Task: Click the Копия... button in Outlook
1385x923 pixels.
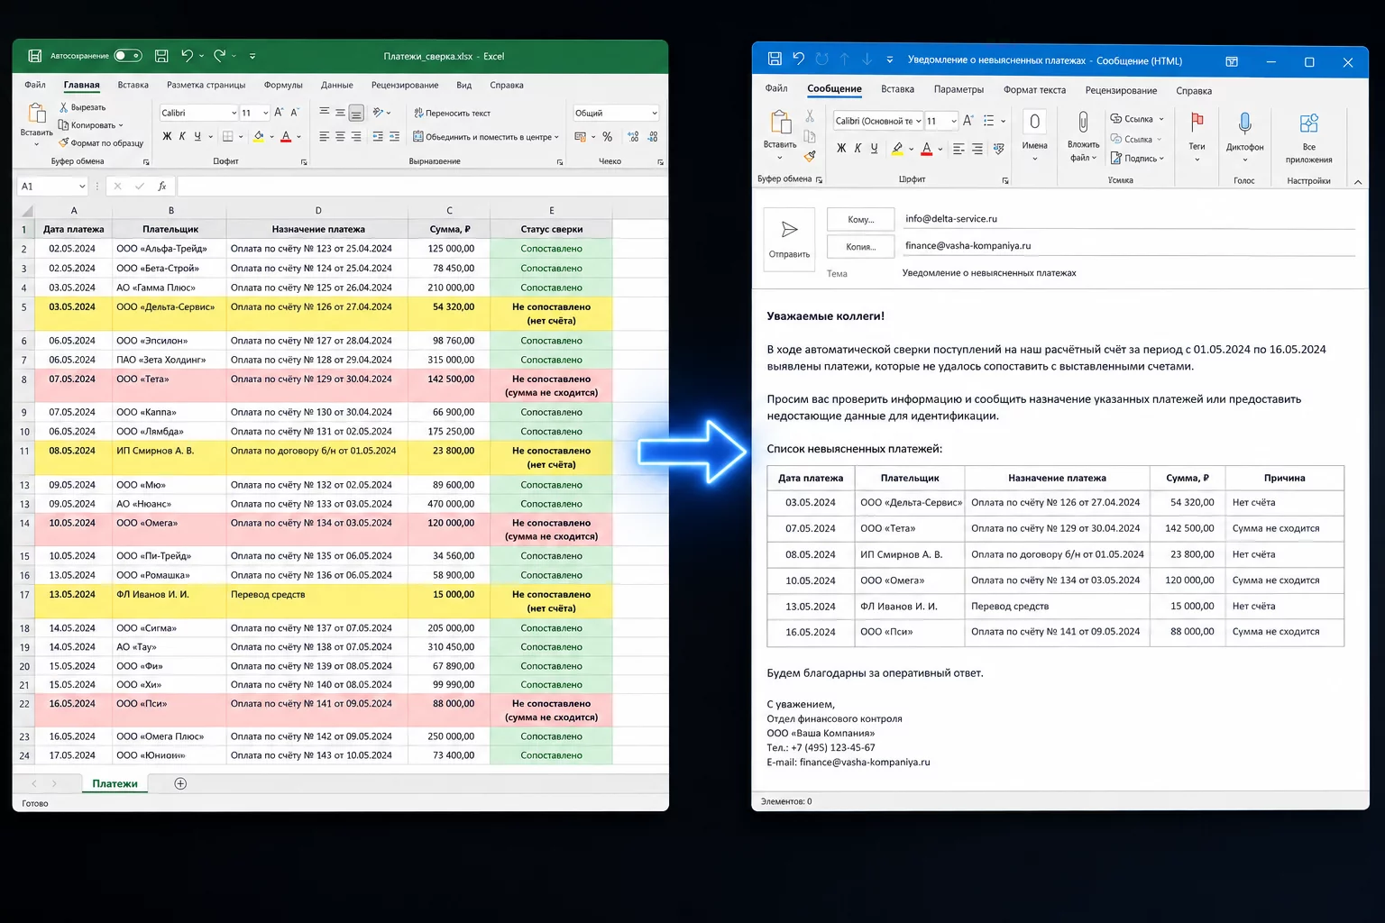Action: click(861, 246)
